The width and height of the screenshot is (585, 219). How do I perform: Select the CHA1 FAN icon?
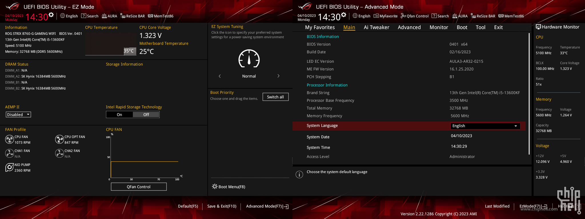[9, 153]
